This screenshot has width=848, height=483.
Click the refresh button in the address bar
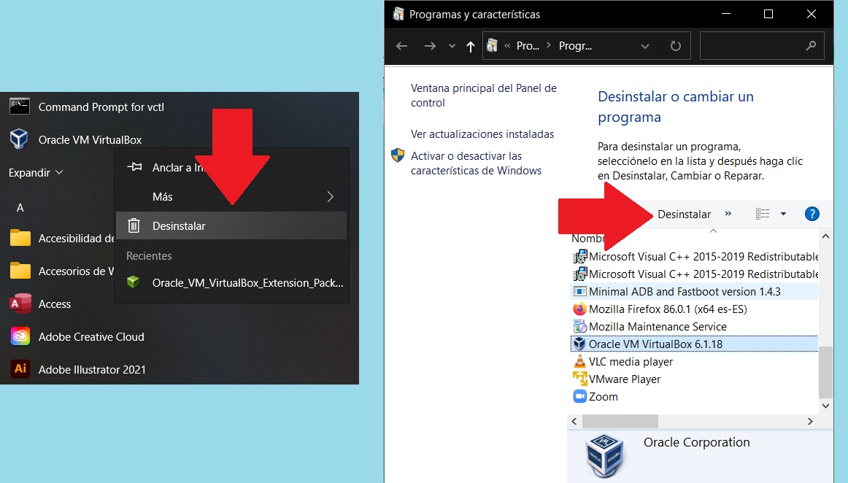tap(676, 46)
